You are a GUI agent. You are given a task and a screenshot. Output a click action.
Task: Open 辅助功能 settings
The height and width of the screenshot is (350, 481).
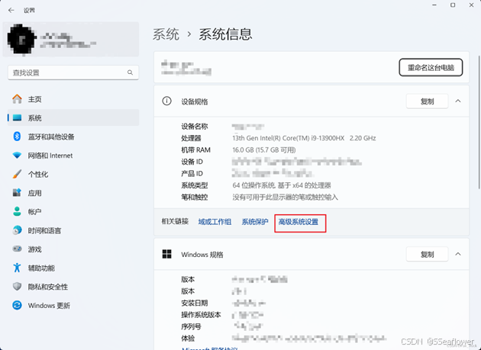73,268
